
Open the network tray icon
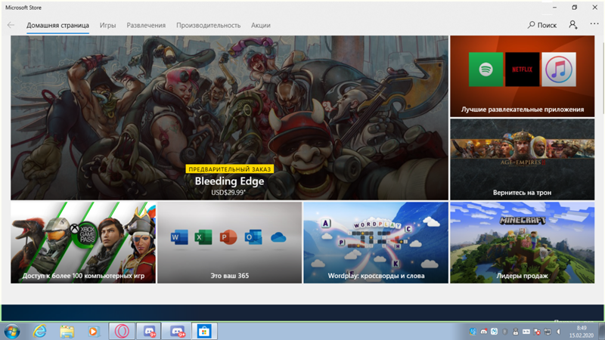[x=548, y=332]
